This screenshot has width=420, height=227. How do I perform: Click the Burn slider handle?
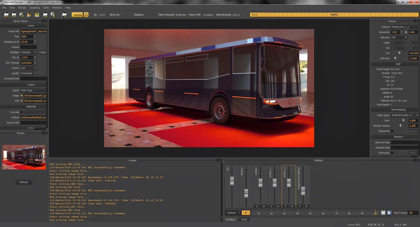pos(403,120)
